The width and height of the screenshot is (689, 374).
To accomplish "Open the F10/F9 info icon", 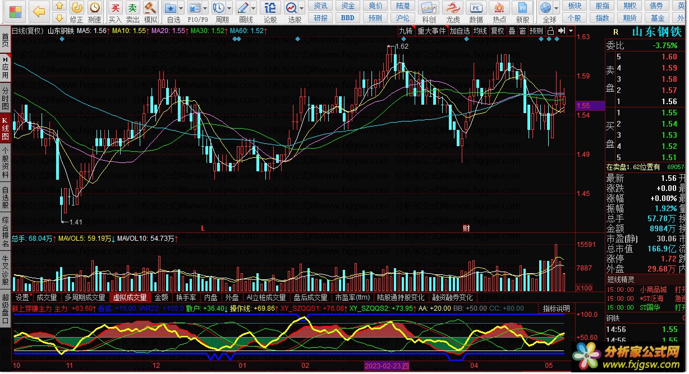I will pos(194,8).
